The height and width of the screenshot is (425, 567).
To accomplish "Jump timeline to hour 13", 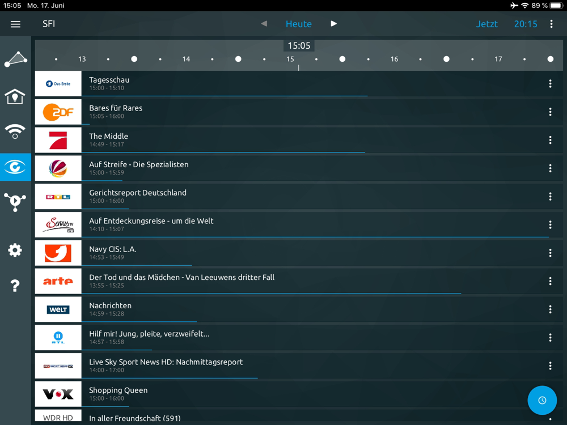I will point(82,59).
